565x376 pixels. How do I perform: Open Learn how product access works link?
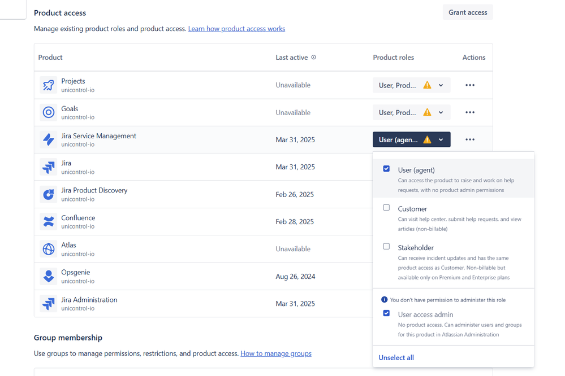pos(236,29)
